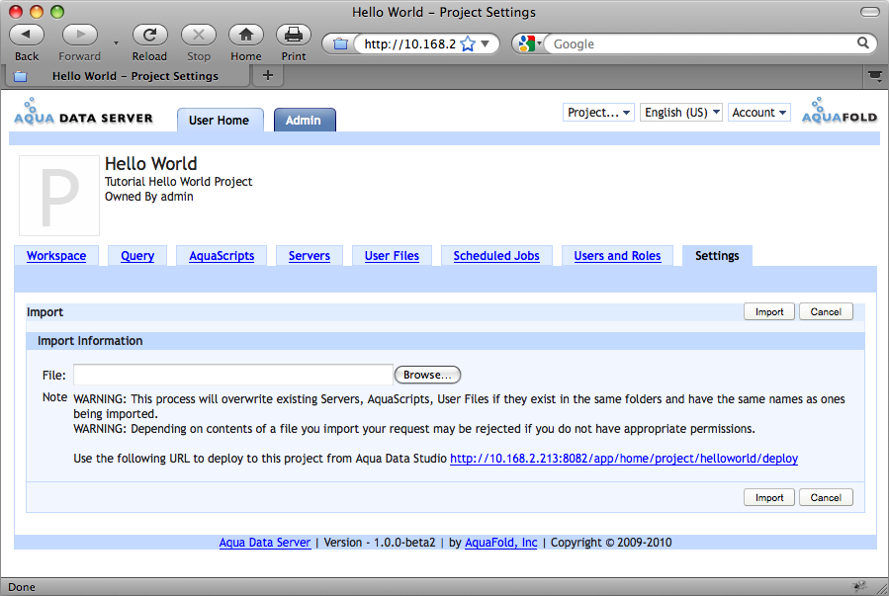The image size is (889, 596).
Task: Switch to the Admin tab
Action: coord(304,121)
